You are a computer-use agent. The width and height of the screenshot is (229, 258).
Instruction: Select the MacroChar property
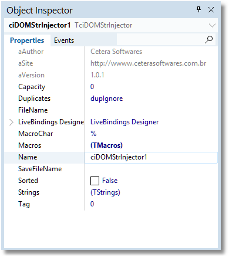36,134
